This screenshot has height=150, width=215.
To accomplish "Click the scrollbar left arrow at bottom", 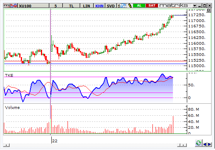I will pos(6,145).
